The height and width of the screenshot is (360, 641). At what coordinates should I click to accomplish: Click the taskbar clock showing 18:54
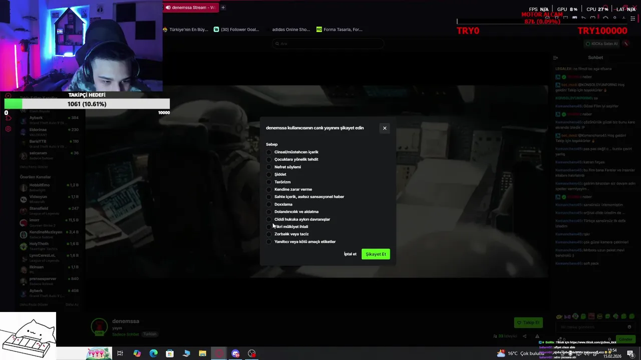tap(611, 353)
